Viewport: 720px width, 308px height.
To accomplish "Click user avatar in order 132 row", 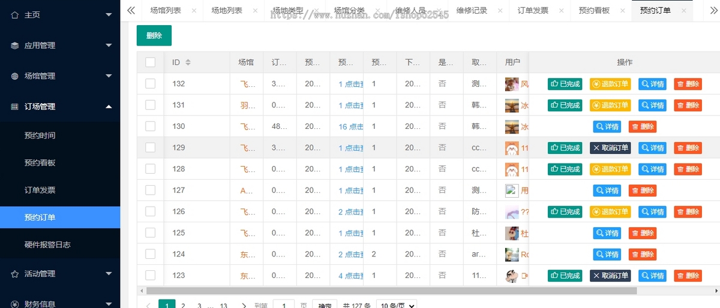I will point(512,84).
